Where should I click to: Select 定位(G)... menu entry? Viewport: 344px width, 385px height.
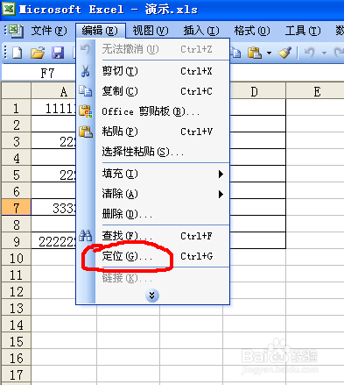click(x=163, y=256)
